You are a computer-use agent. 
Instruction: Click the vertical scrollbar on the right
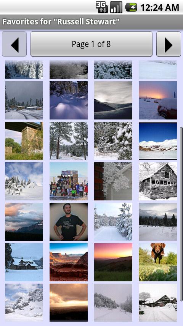point(181,214)
